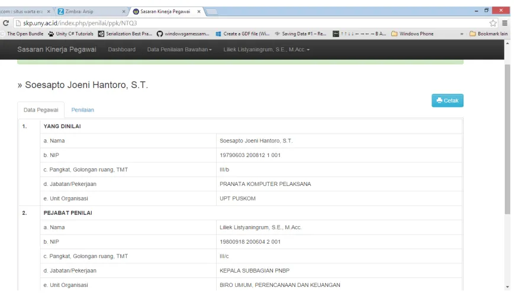Open Serialization Best Practices bookmark
Viewport: 515px width, 294px height.
125,34
